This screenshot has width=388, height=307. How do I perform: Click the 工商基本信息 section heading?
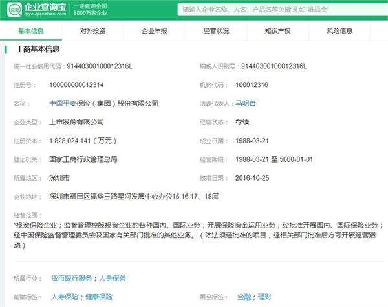(x=38, y=49)
